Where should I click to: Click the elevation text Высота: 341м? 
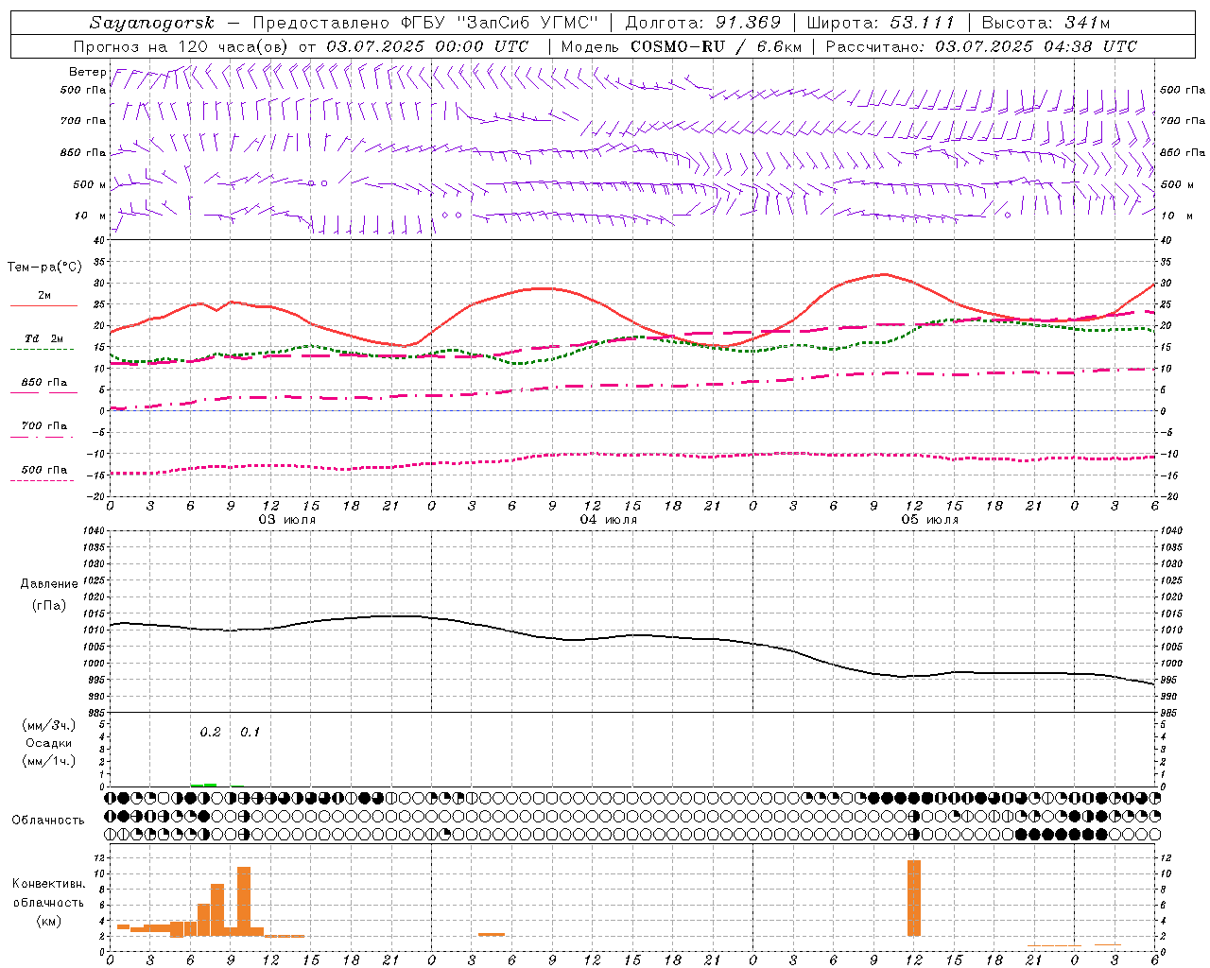(x=1046, y=23)
